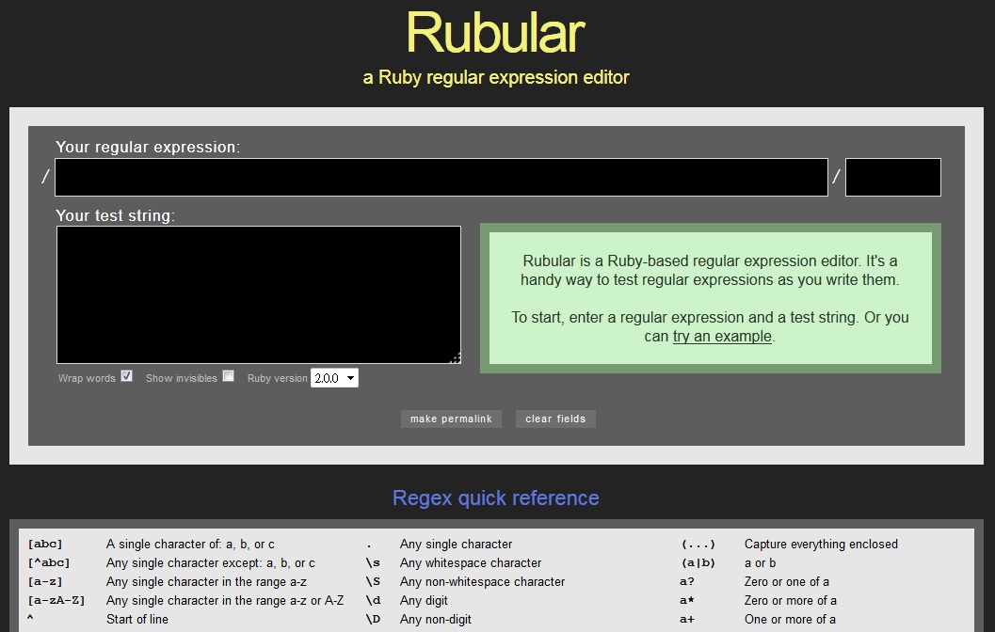Click the 'Show invisibles' label text
This screenshot has width=995, height=632.
pos(182,378)
